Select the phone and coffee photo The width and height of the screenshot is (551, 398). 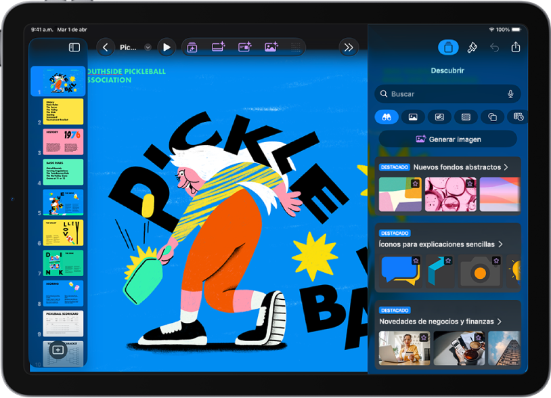coord(459,348)
